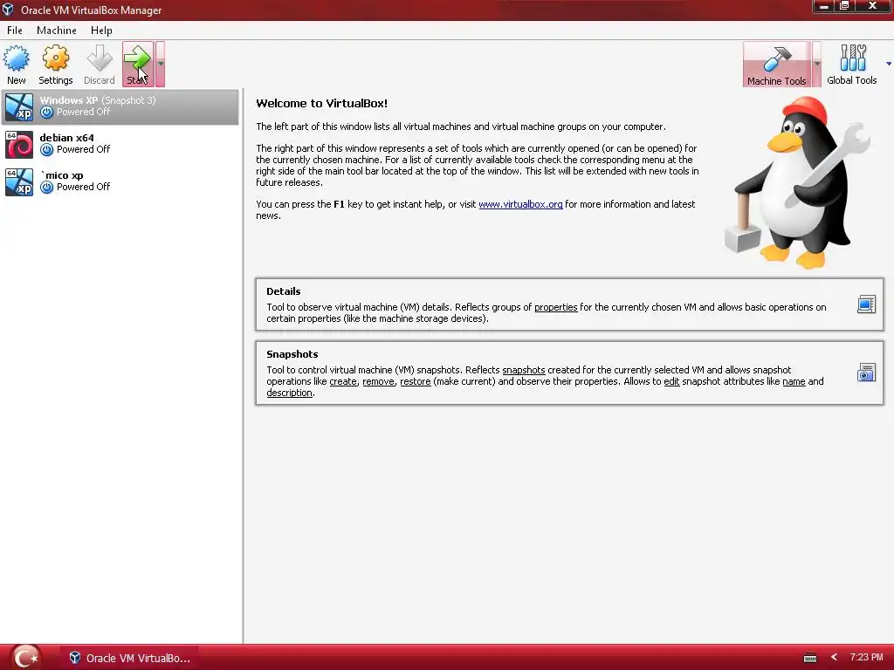The image size is (894, 670).
Task: Click the New virtual machine icon
Action: [x=16, y=58]
